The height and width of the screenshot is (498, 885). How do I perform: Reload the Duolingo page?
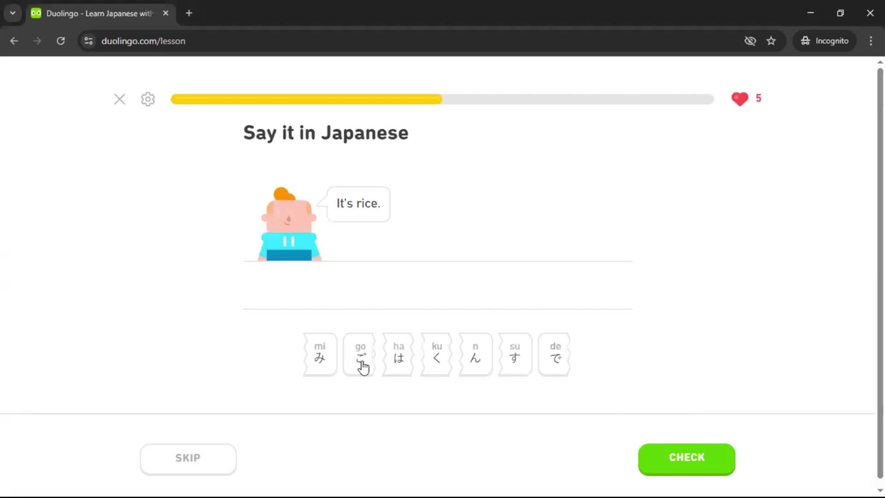60,41
